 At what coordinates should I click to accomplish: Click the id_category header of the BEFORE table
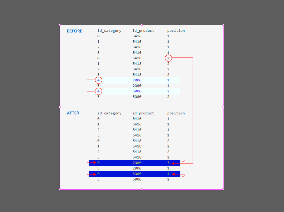point(109,31)
